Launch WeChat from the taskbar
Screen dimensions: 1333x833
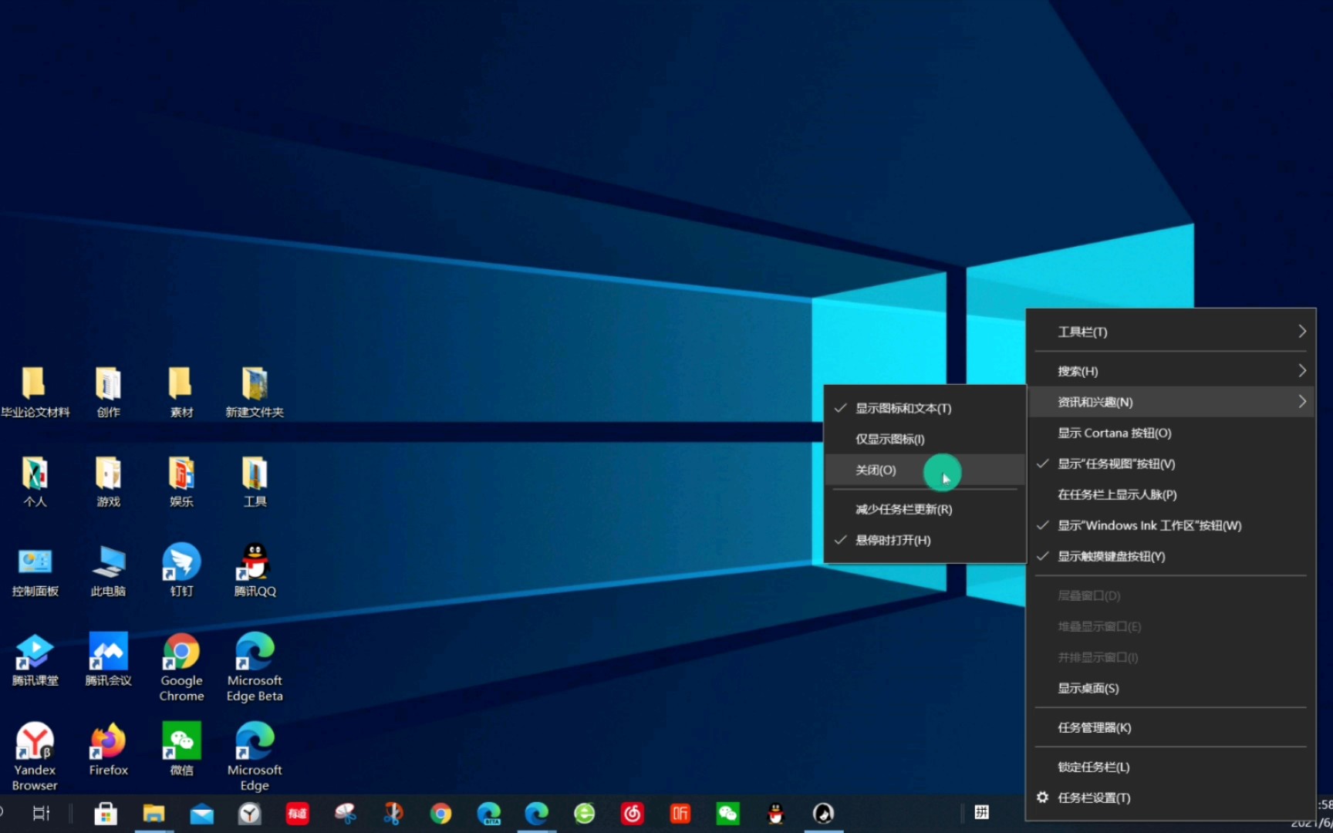pos(727,813)
